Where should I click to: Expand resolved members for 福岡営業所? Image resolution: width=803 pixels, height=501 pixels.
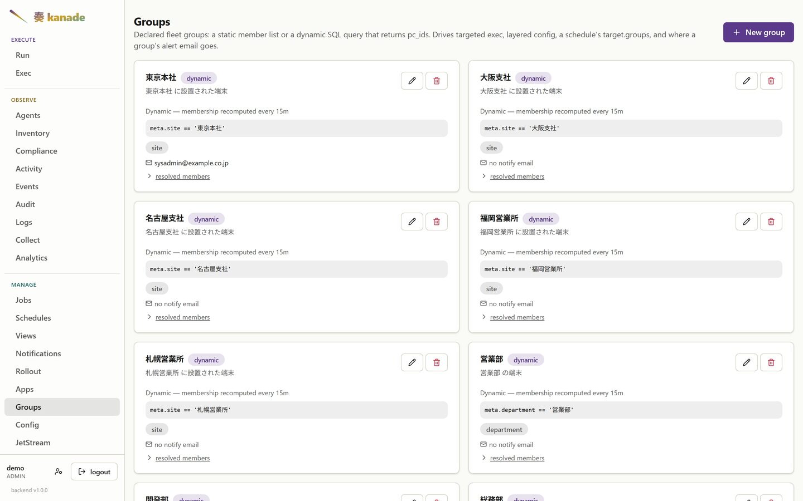point(517,317)
